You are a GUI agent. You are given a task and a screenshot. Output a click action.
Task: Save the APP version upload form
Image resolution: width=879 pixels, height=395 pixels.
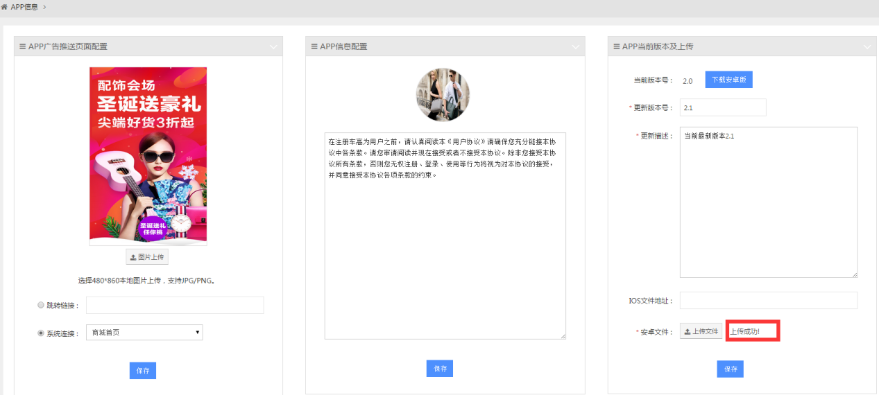(x=730, y=369)
